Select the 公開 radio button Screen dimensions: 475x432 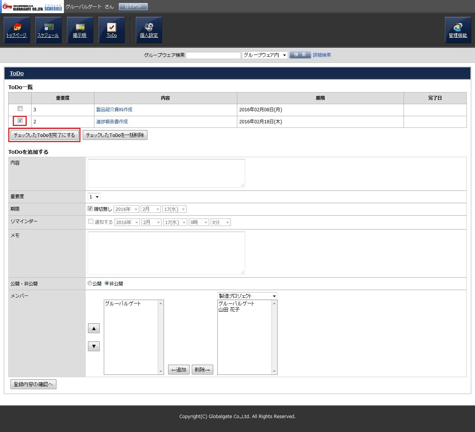pyautogui.click(x=90, y=283)
